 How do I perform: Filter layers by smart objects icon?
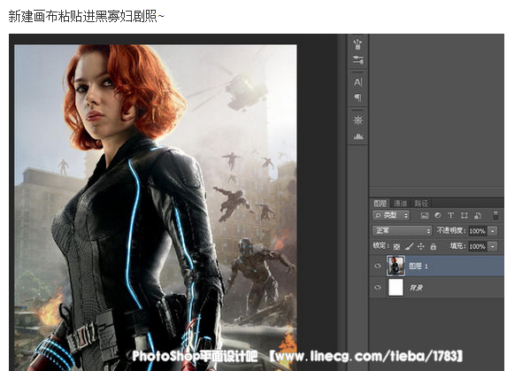coord(478,215)
